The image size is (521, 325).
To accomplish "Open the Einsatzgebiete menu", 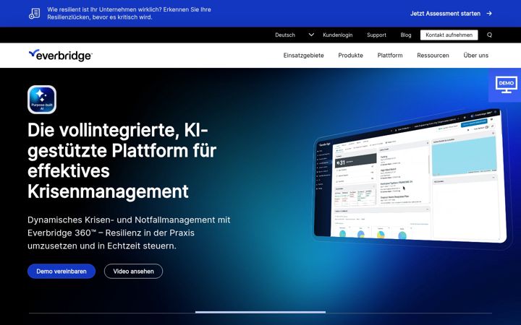I will [303, 56].
